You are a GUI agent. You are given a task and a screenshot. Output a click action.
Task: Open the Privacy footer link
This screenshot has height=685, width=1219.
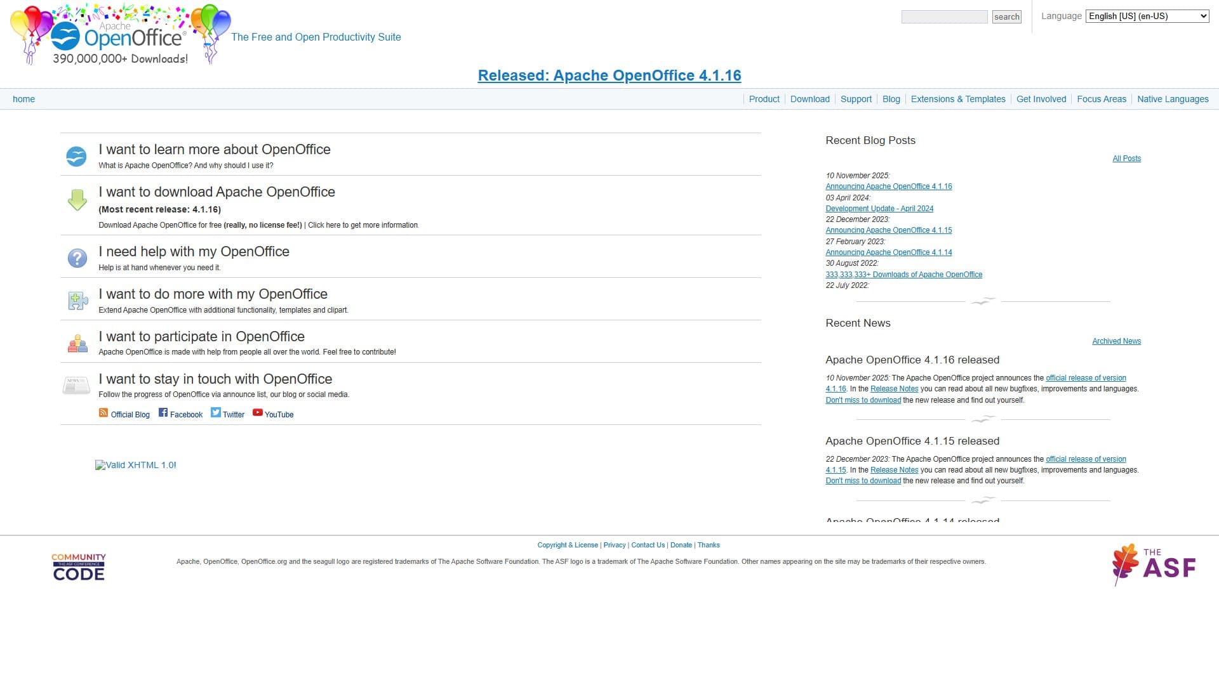(614, 545)
